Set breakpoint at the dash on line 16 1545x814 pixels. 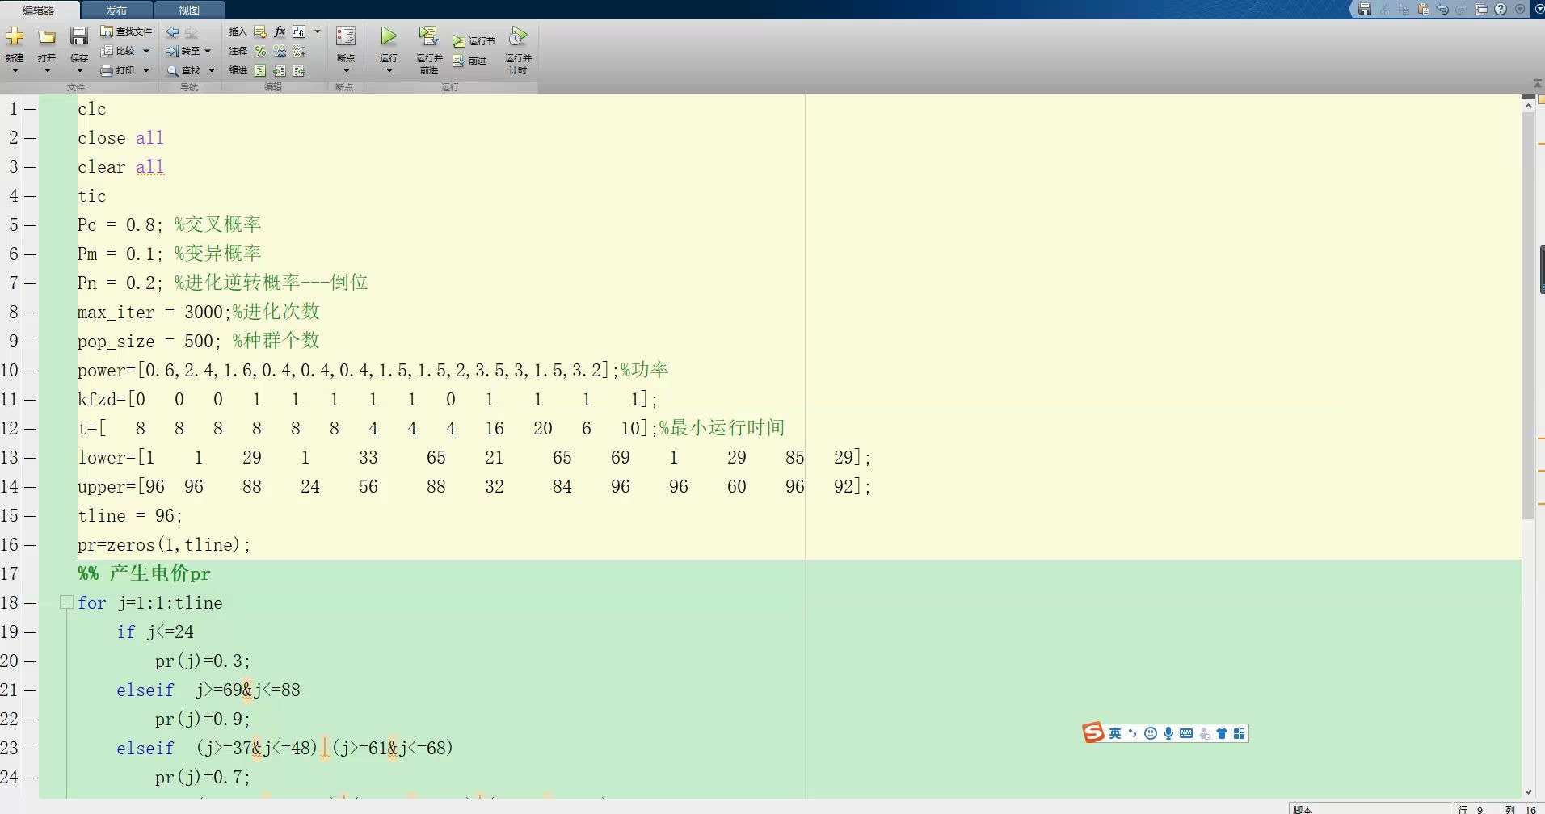31,544
